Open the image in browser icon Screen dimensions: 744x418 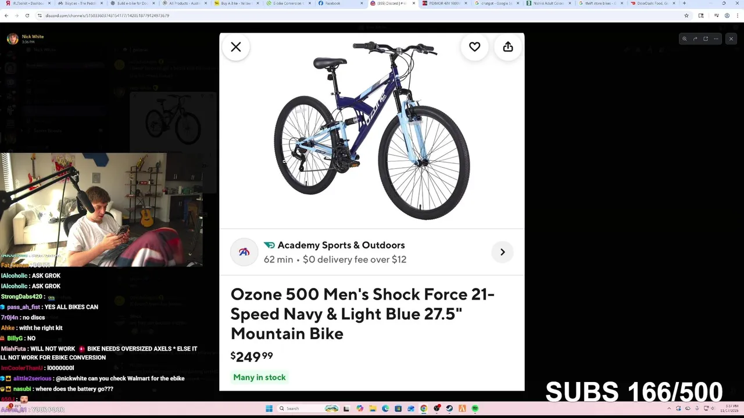tap(706, 39)
